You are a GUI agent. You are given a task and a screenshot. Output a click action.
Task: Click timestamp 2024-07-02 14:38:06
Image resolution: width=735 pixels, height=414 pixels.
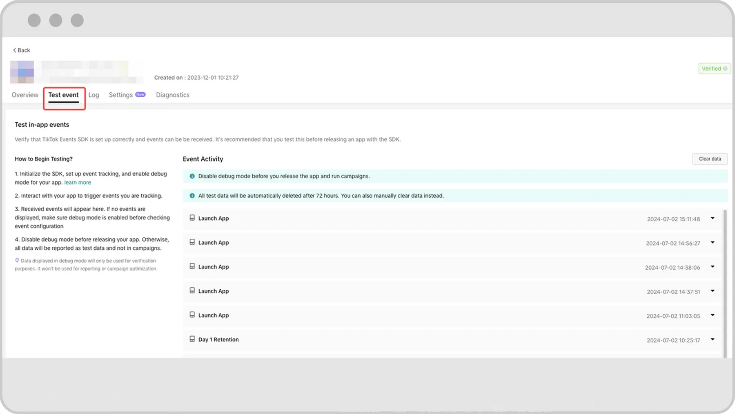click(673, 268)
